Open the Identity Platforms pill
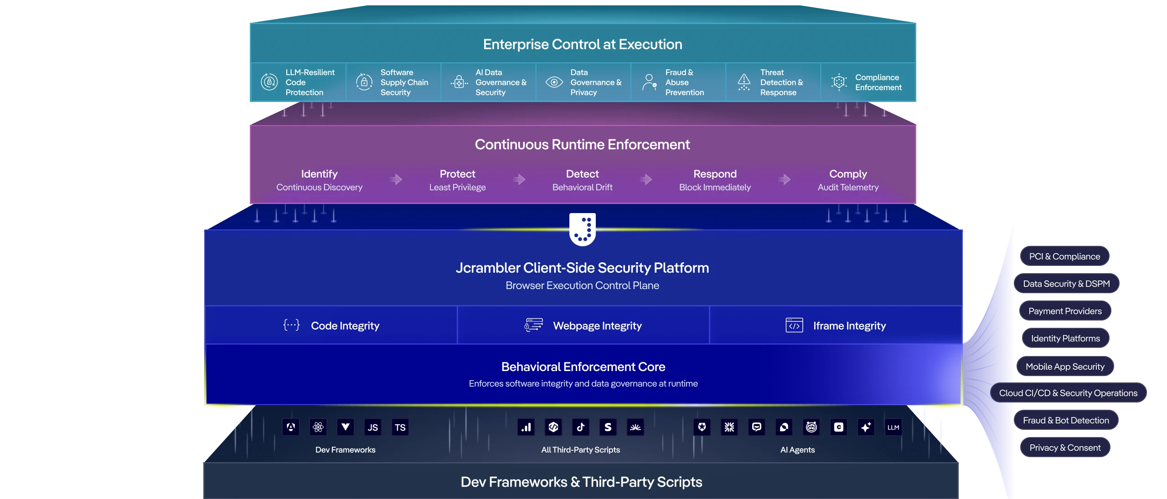 [1065, 338]
